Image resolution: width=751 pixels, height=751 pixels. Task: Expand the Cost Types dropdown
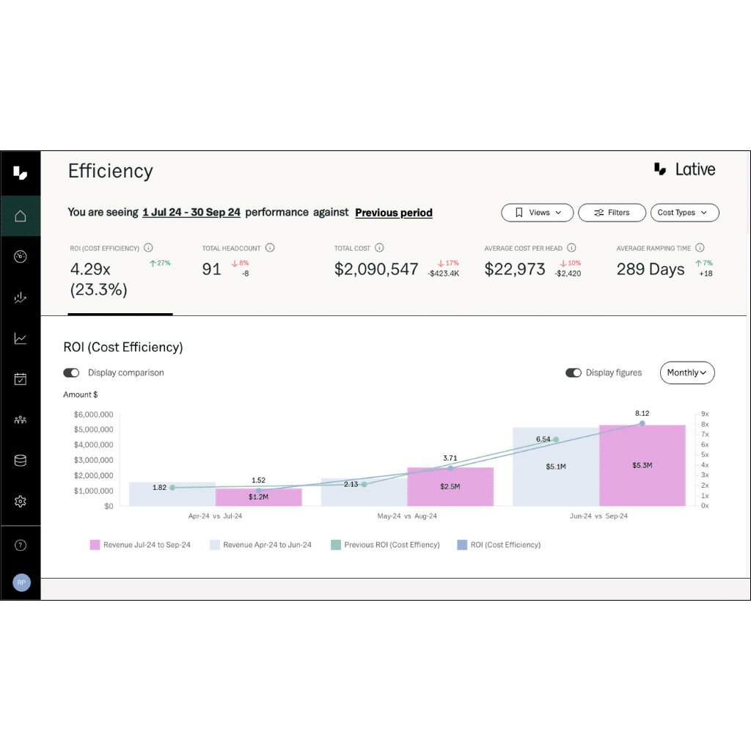pyautogui.click(x=684, y=213)
